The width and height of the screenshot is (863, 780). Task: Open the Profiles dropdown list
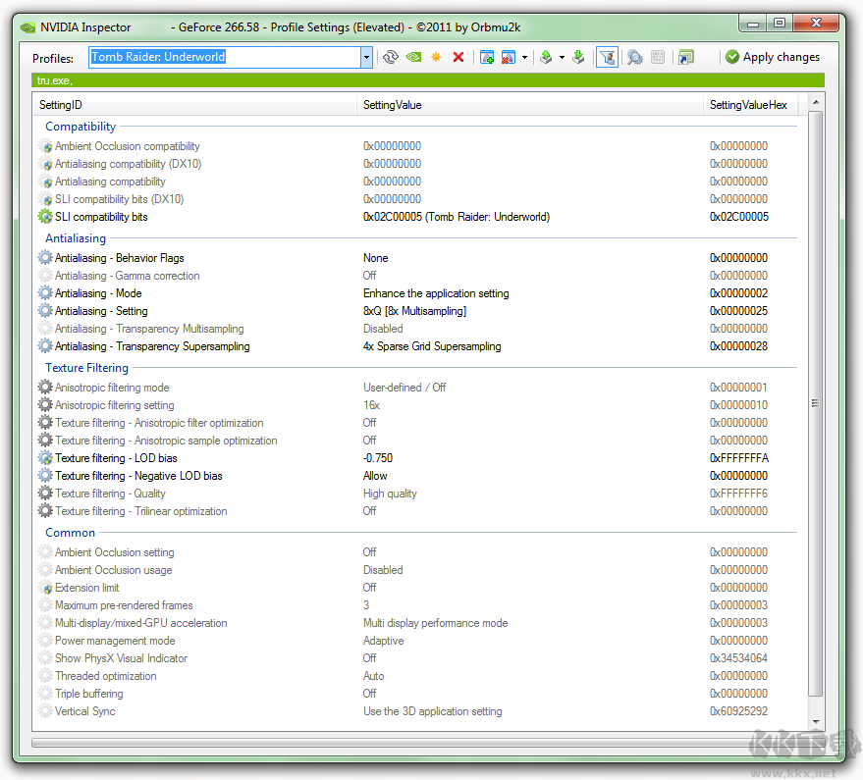[x=365, y=57]
